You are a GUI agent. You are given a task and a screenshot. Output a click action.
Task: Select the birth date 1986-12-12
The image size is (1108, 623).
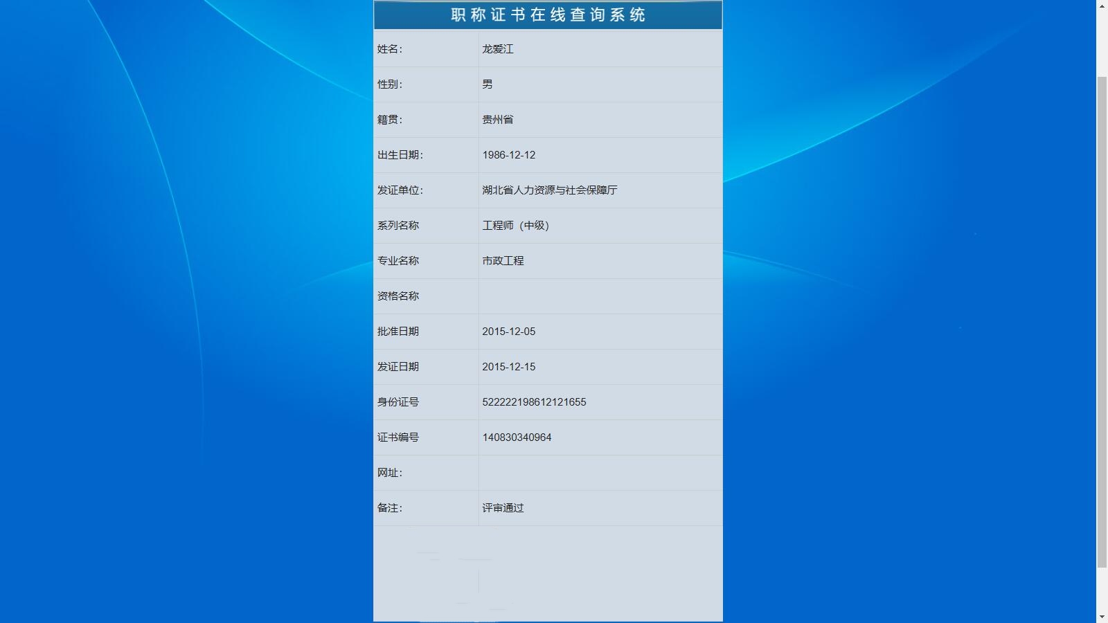point(508,154)
